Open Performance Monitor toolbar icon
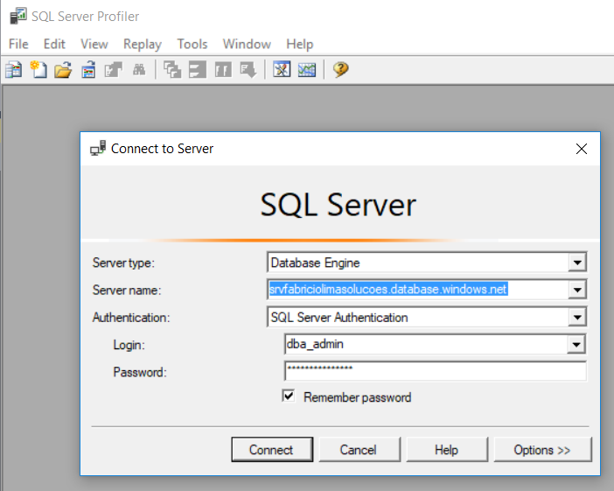 coord(306,70)
